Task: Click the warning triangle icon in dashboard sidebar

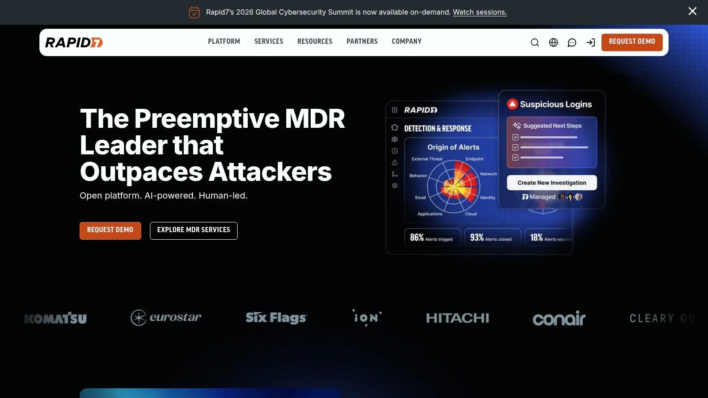Action: (395, 162)
